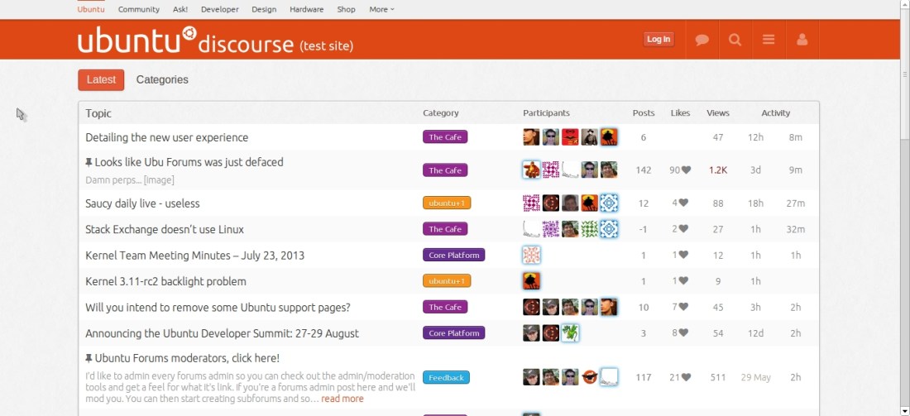Open Design in the top navigation
910x416 pixels.
[264, 9]
